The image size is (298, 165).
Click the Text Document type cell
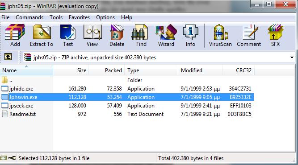[x=145, y=114]
